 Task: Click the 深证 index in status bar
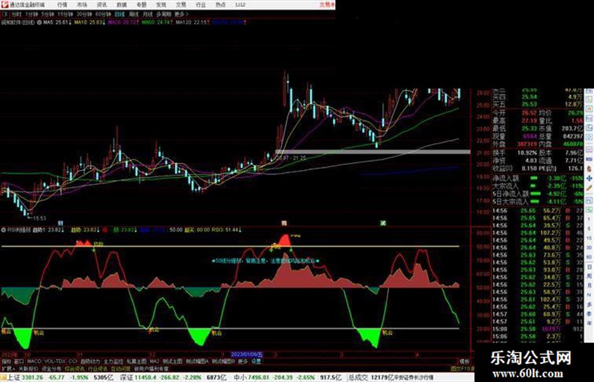point(126,378)
